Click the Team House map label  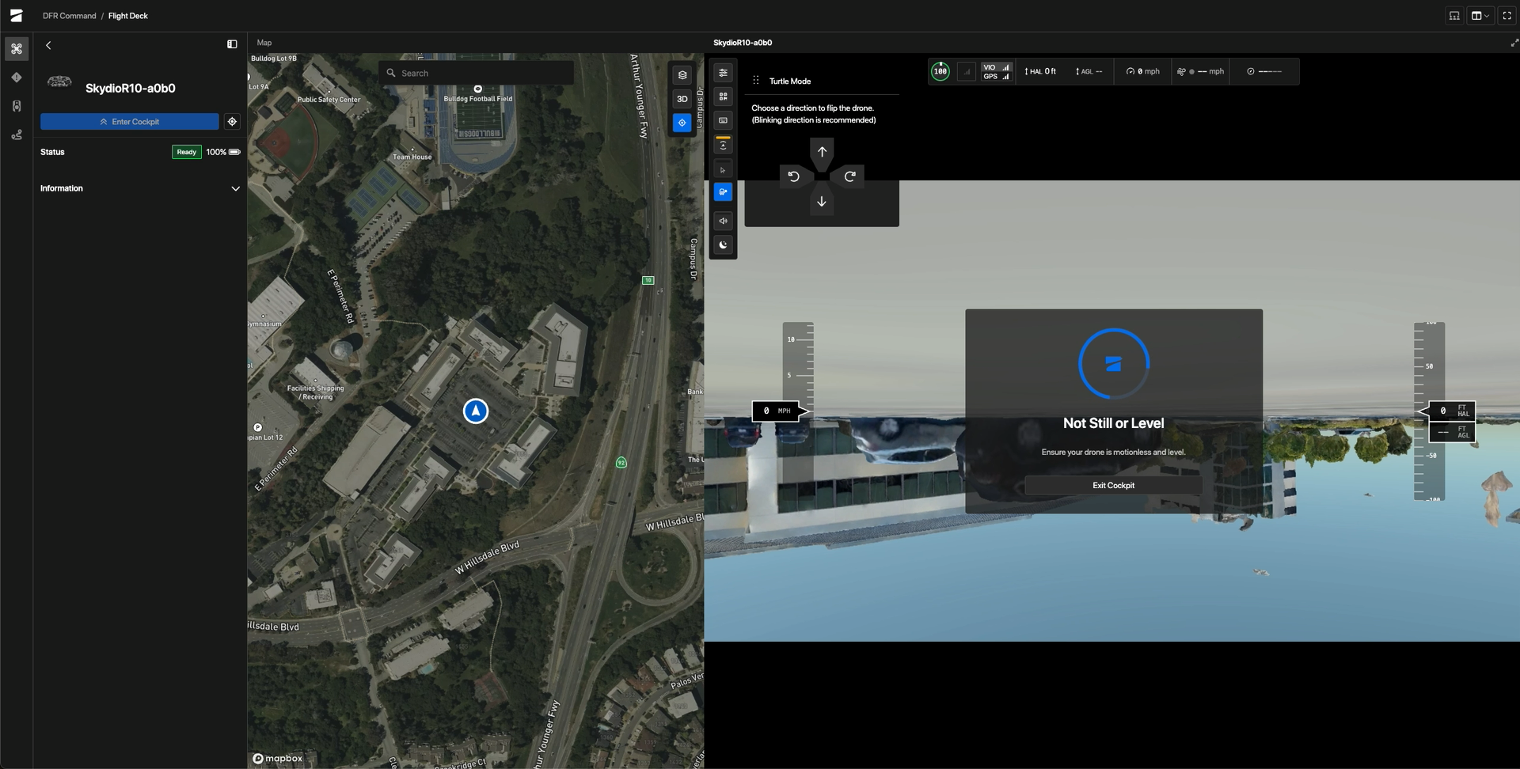pos(412,157)
